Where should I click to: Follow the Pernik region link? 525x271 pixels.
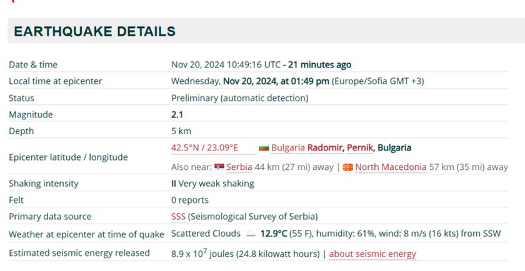point(359,148)
